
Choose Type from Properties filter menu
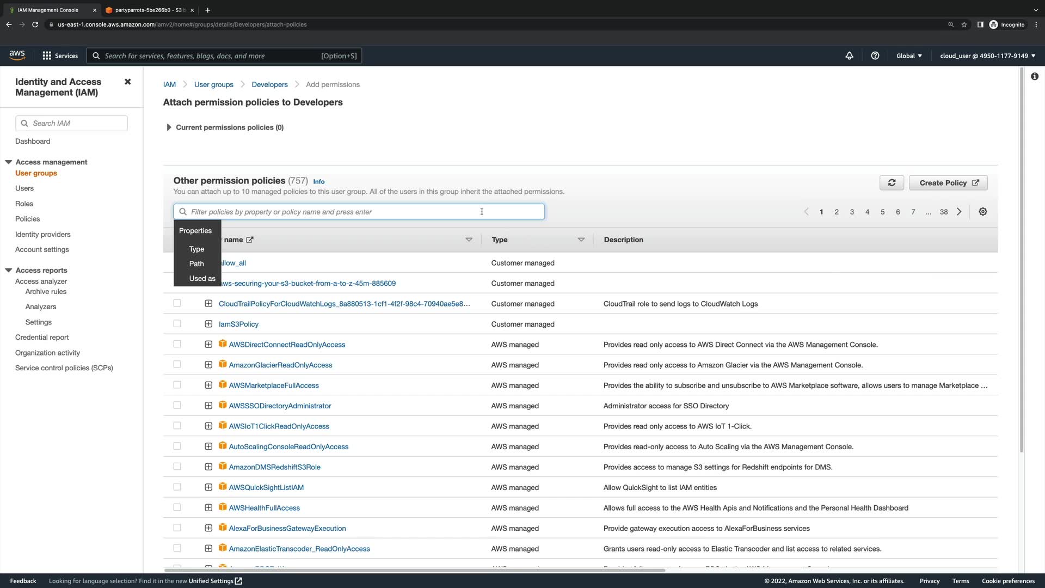tap(196, 249)
